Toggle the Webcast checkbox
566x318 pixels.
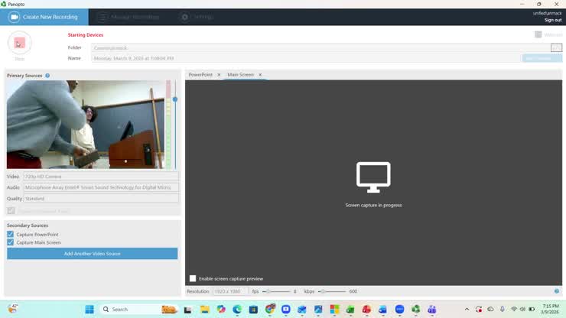(x=538, y=34)
